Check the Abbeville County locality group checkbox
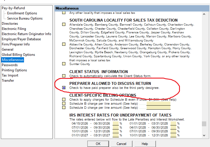 64,45
